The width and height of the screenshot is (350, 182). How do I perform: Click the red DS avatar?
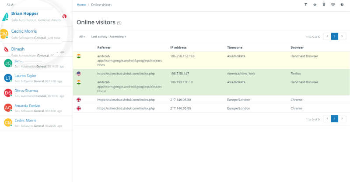[x=8, y=93]
